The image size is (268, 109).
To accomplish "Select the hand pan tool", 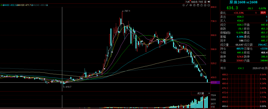I will 198,5.
